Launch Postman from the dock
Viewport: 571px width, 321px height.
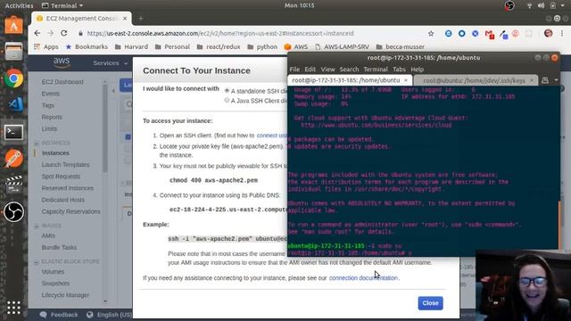pyautogui.click(x=13, y=159)
